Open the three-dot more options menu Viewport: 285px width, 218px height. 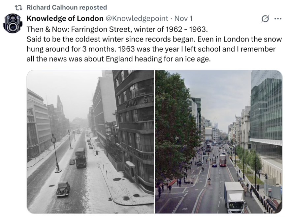click(x=277, y=19)
